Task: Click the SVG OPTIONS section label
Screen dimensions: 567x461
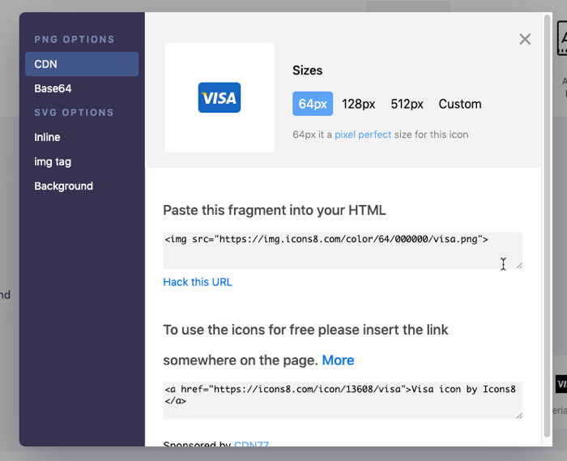Action: click(74, 113)
